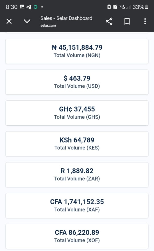The image size is (154, 251).
Task: Select the KSh 64,789 KES card
Action: coord(77,144)
